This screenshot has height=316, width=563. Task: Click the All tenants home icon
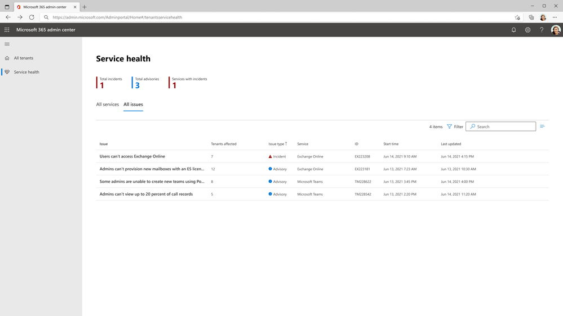pos(7,58)
